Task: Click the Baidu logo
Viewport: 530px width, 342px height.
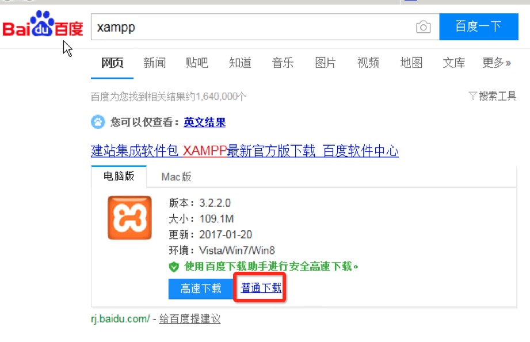Action: 43,24
